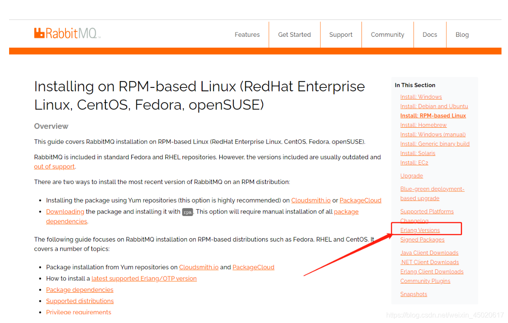Open 'Install: Windows (manual)' link

433,134
